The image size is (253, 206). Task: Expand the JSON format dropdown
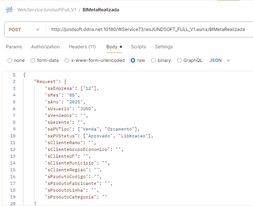[219, 60]
